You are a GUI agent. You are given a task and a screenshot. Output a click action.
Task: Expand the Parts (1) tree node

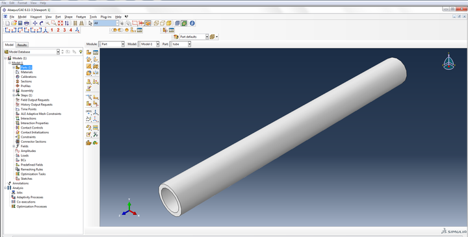pos(14,68)
